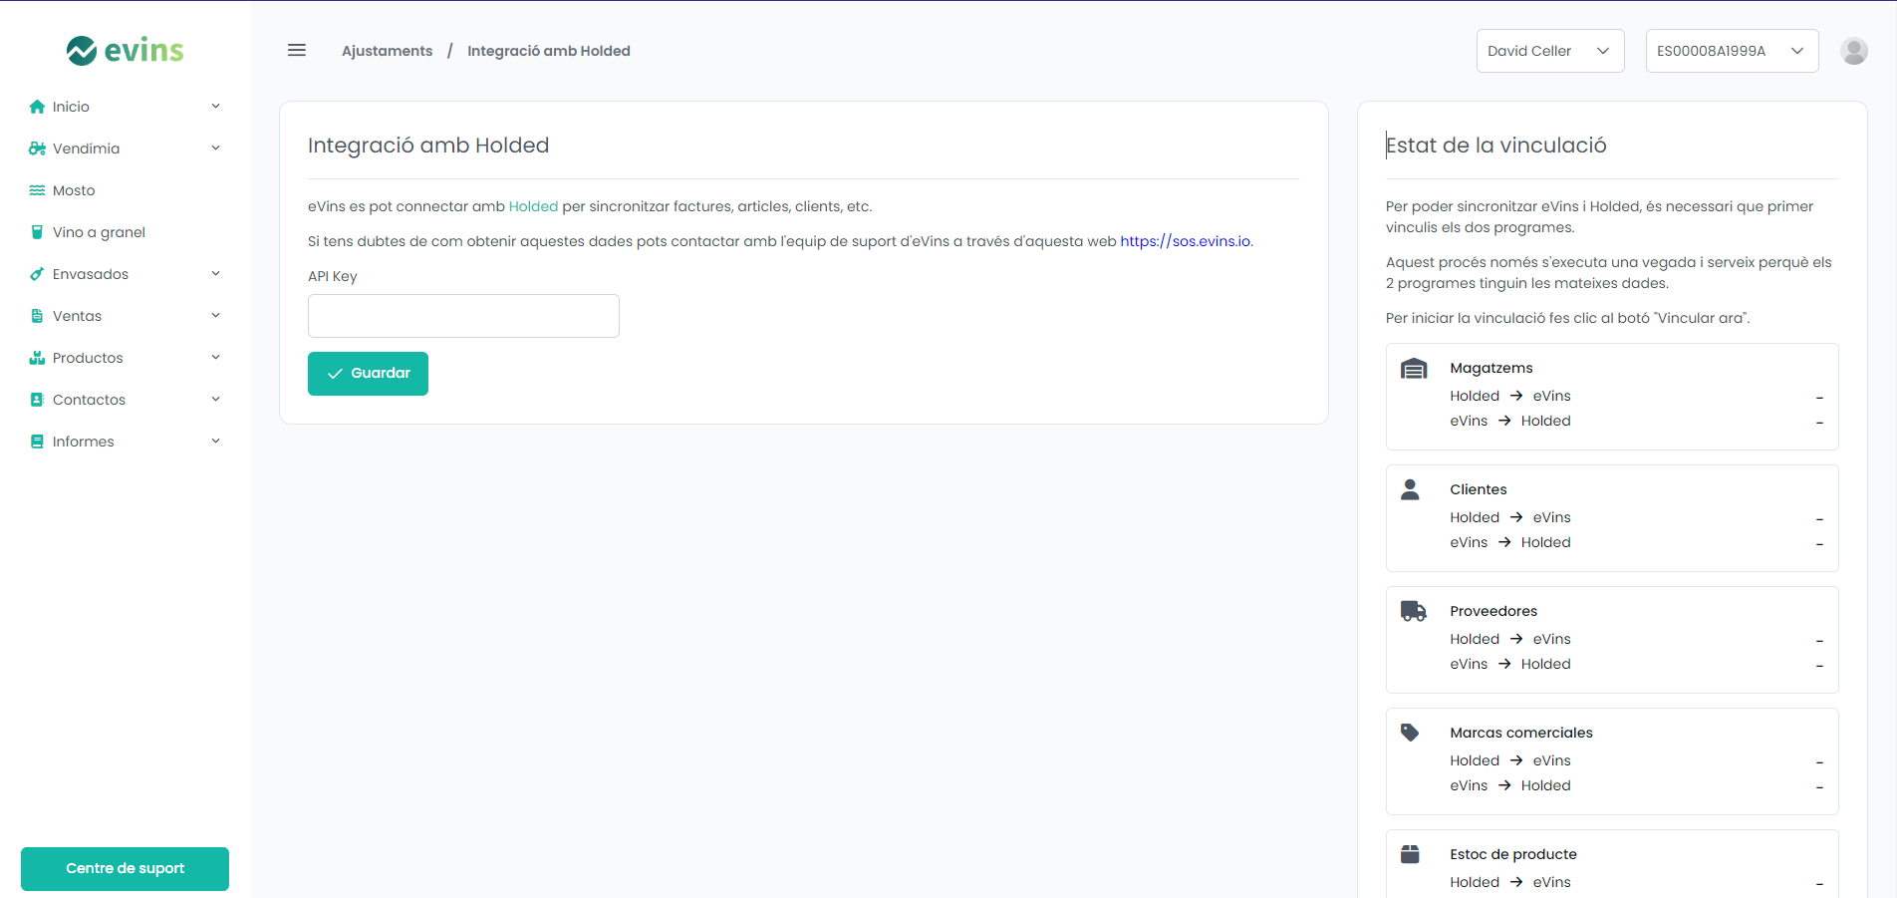Screen dimensions: 1897x898
Task: Click the Clientes person icon
Action: (1410, 489)
